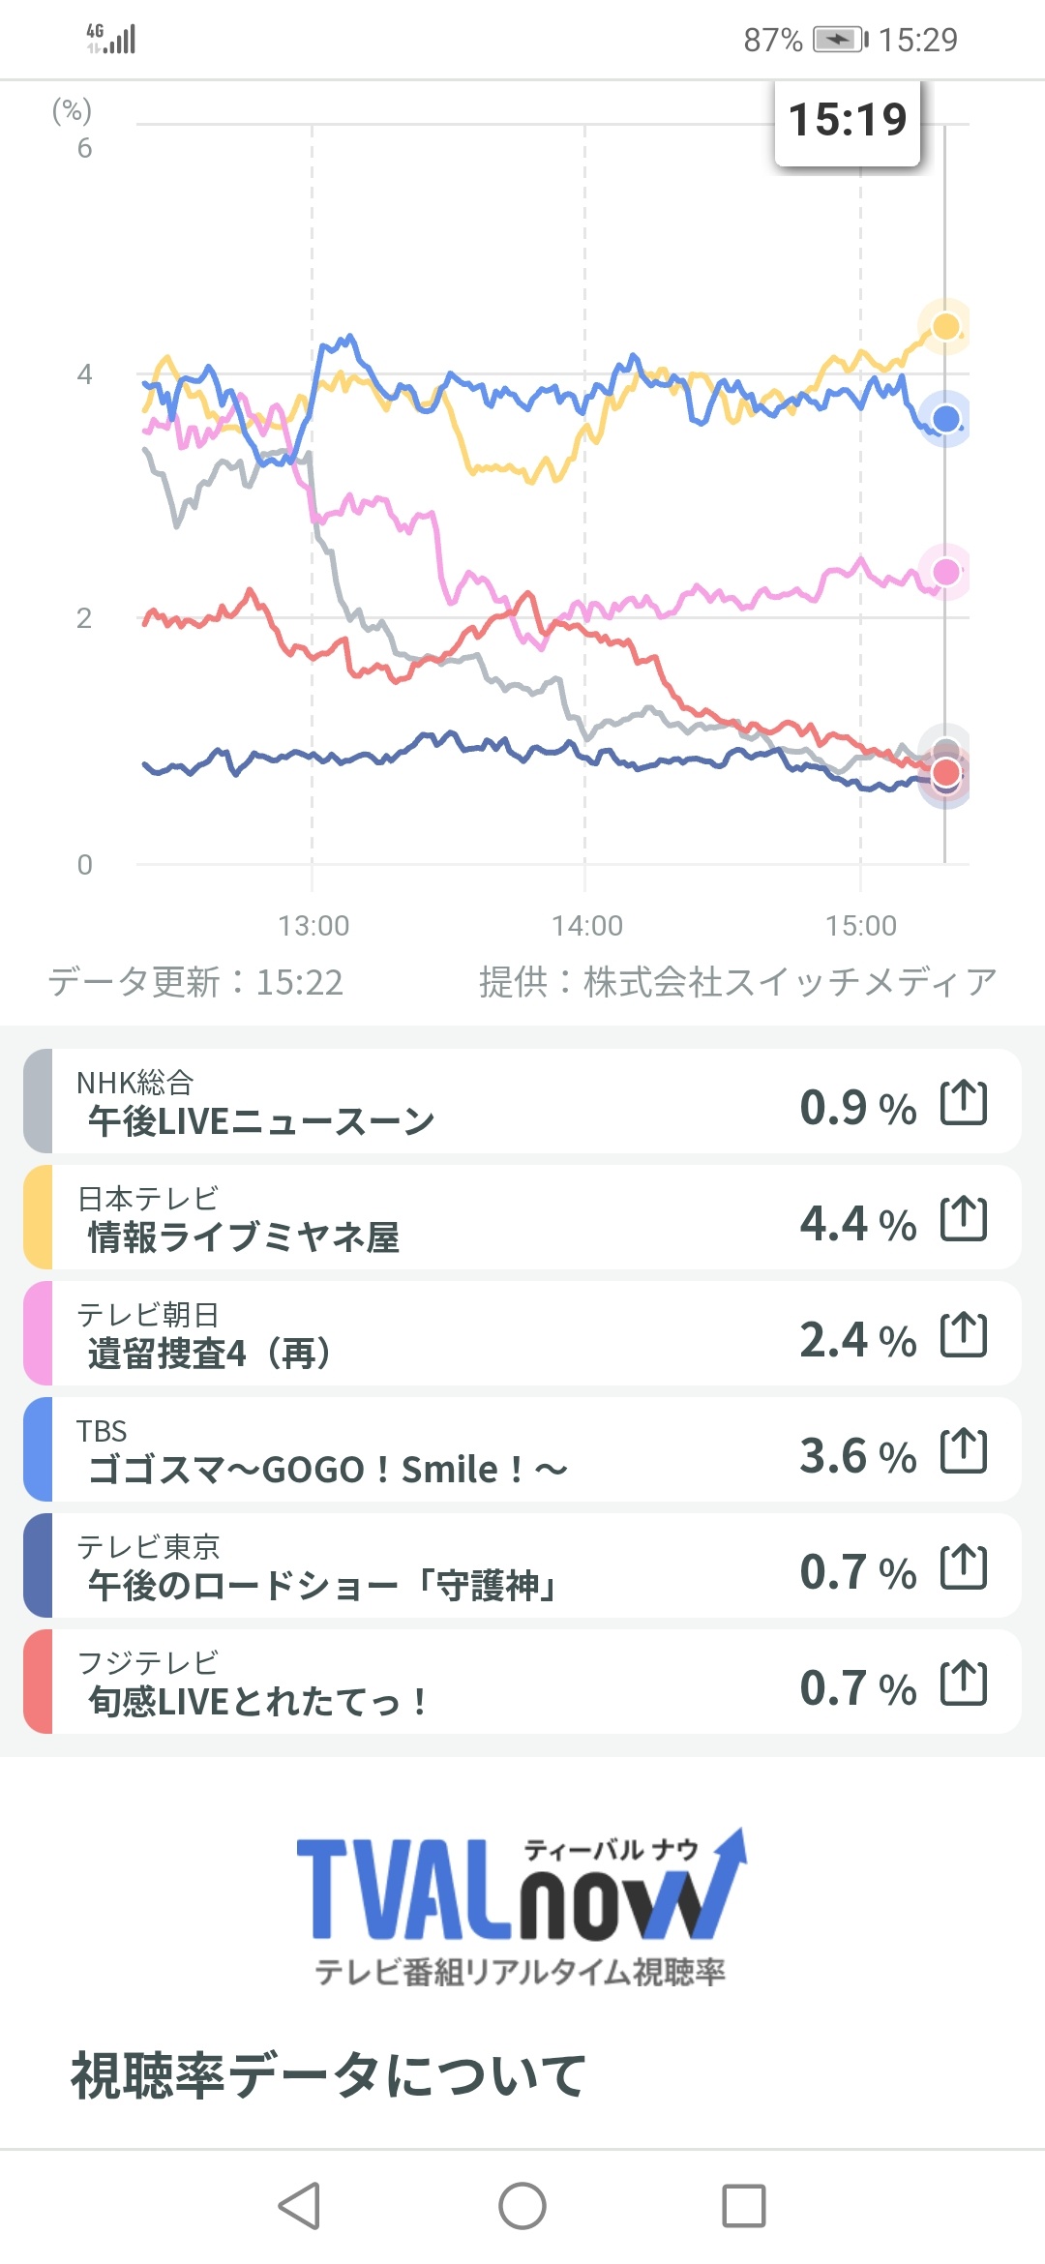Tap the yellow 日本テレビ color swatch
1045x2264 pixels.
click(38, 1217)
